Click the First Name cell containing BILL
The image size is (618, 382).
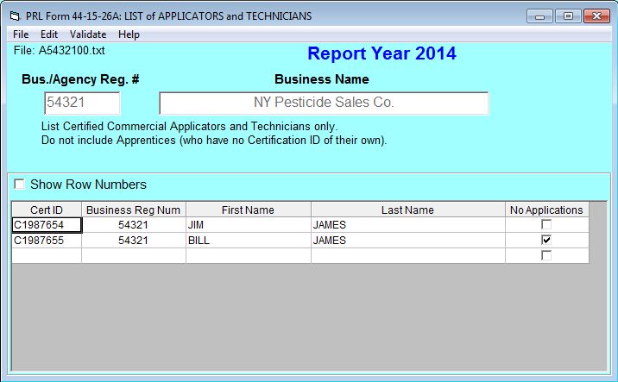(x=248, y=241)
